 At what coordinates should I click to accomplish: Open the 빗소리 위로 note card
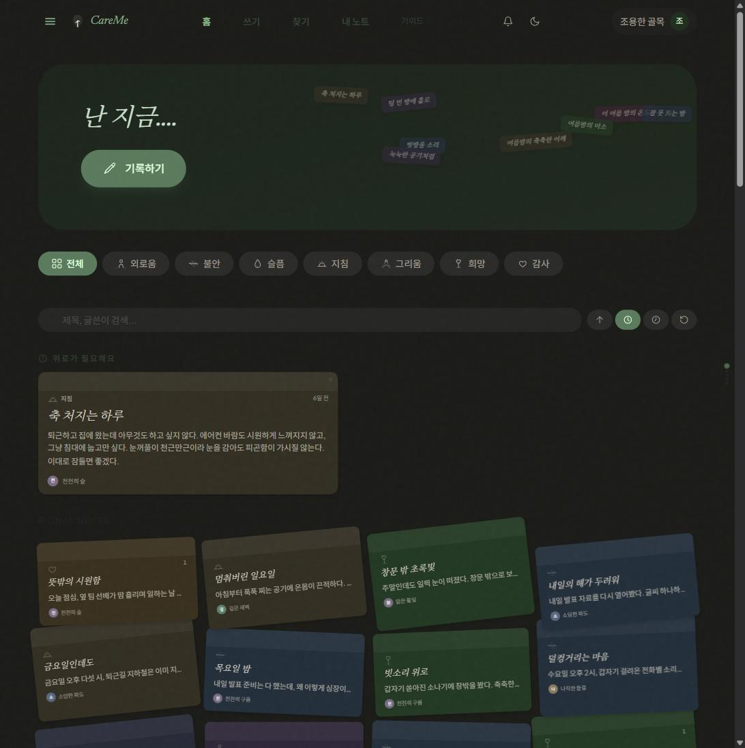click(452, 672)
